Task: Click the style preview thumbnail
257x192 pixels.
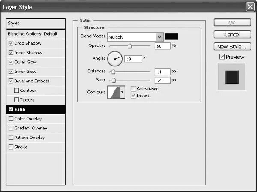Action: [x=232, y=77]
